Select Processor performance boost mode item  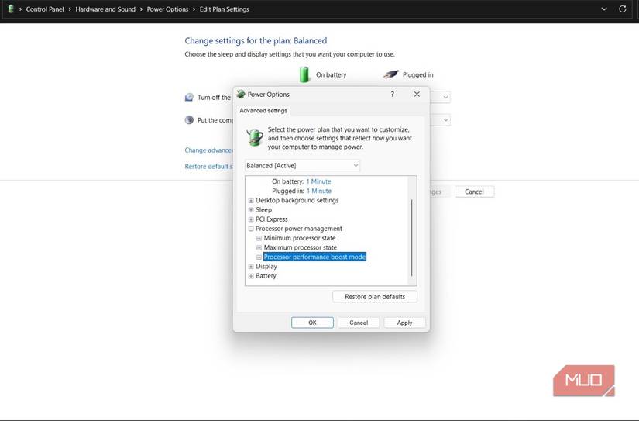[x=314, y=257]
